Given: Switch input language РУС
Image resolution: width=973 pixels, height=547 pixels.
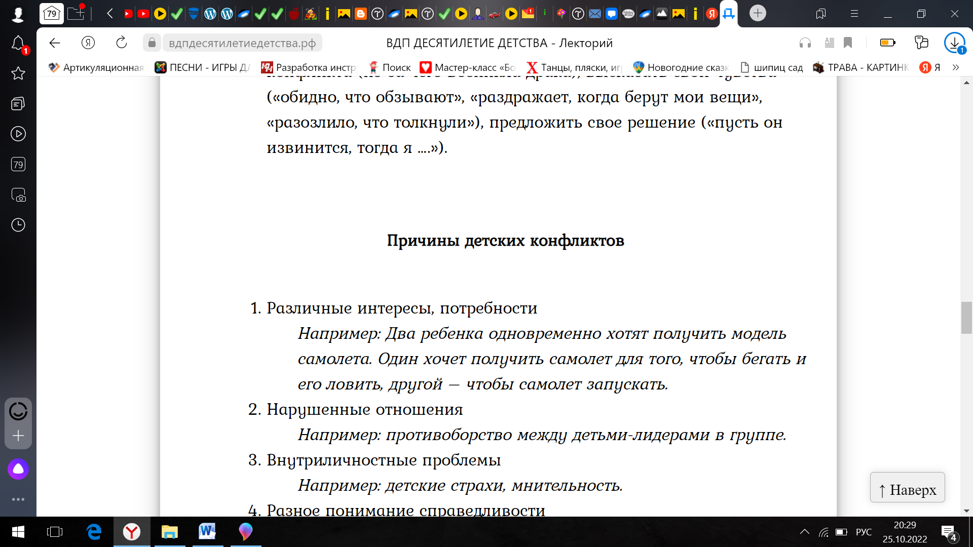Looking at the screenshot, I should point(864,532).
